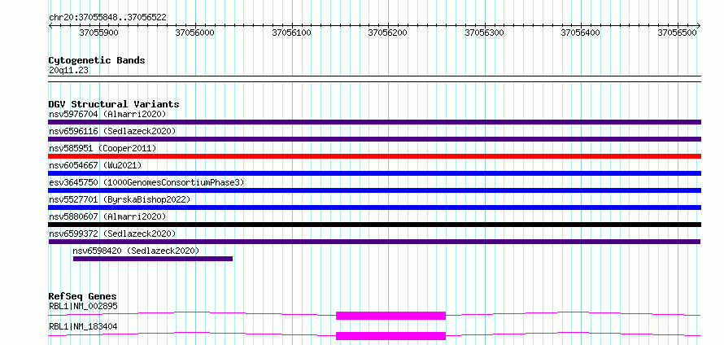
Task: Select the nsv6598420 (Sedlazeck2020) variant label
Action: [x=136, y=251]
